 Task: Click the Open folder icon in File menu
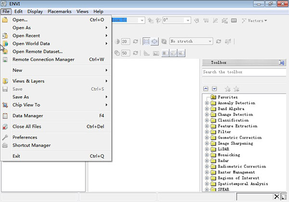click(5, 20)
